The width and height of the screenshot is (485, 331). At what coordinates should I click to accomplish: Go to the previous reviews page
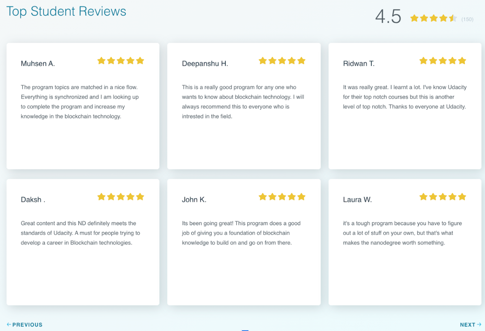click(25, 324)
